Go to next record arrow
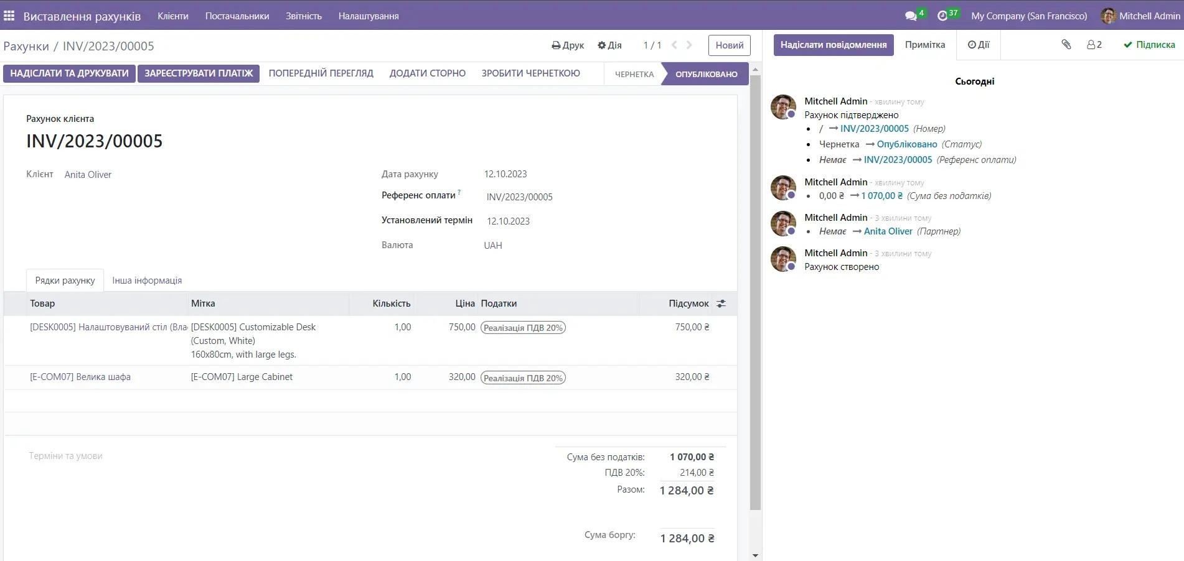 coord(689,45)
